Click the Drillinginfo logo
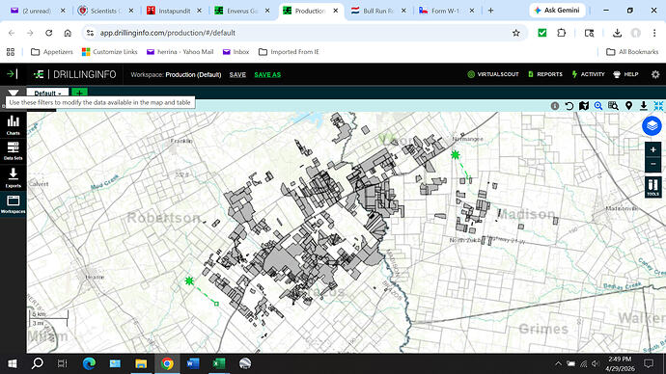The image size is (666, 374). coord(75,74)
